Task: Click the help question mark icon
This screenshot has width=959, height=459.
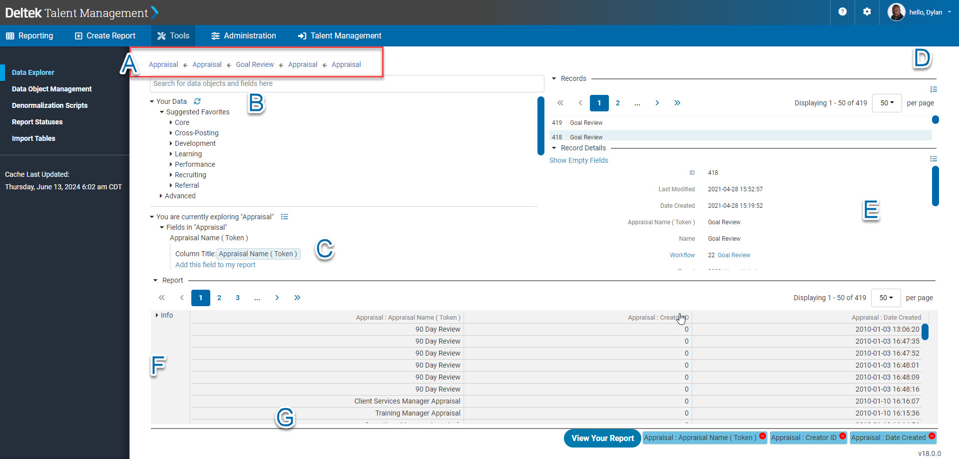Action: point(843,11)
